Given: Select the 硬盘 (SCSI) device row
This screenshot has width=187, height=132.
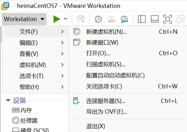Looking at the screenshot, I should coord(31,130).
